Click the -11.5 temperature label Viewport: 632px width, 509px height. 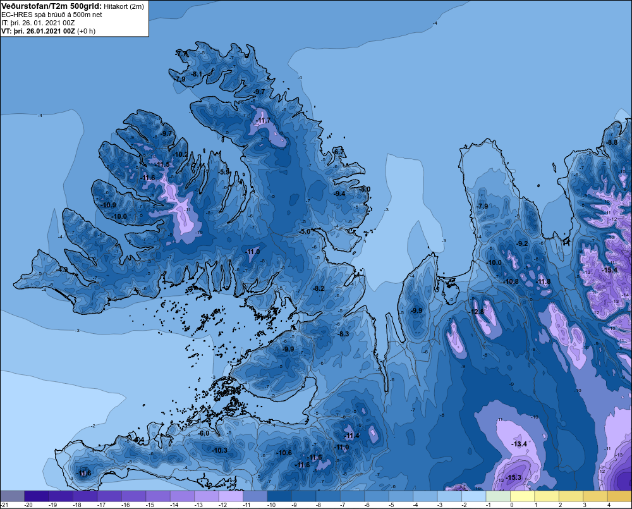pos(162,164)
